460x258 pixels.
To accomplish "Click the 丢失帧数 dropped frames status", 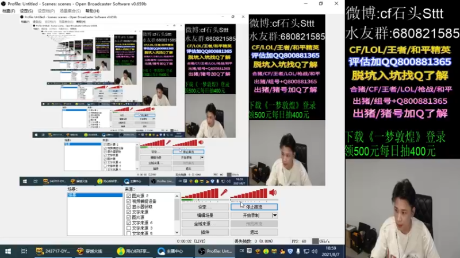I will [254, 241].
